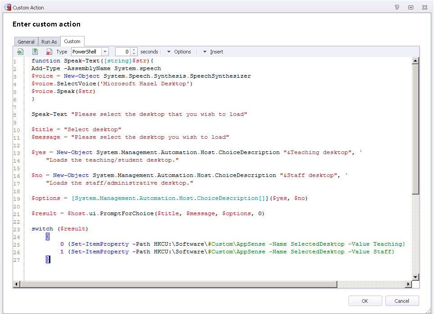The height and width of the screenshot is (314, 434).
Task: Click the vertical scrollbar thumb
Action: [415, 129]
